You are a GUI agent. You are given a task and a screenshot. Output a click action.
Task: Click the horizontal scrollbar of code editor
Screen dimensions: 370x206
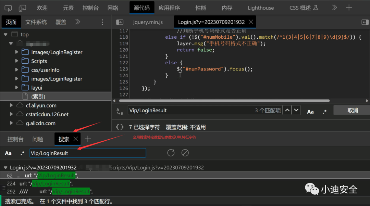224,101
